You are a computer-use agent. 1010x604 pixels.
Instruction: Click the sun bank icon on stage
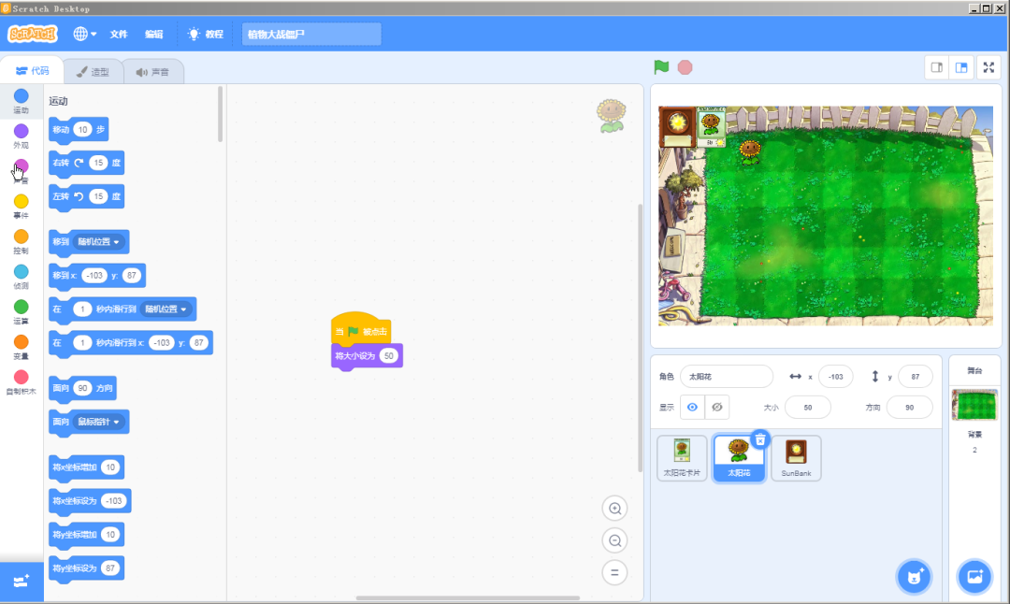pyautogui.click(x=677, y=126)
